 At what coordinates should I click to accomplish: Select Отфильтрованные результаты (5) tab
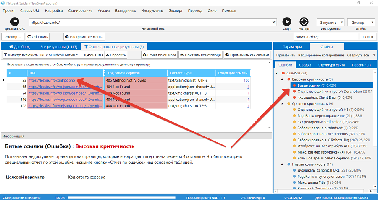pos(114,46)
